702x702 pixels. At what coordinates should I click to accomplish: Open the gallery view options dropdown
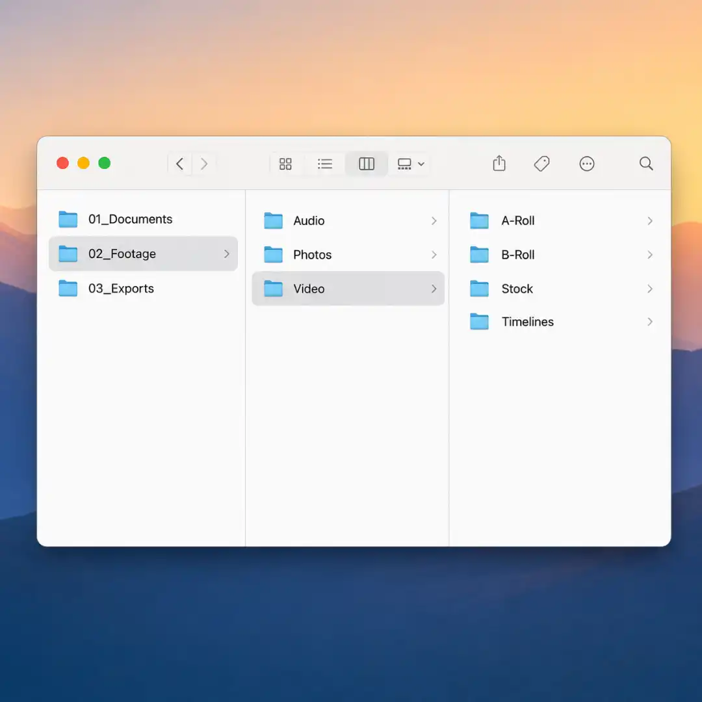tap(411, 164)
